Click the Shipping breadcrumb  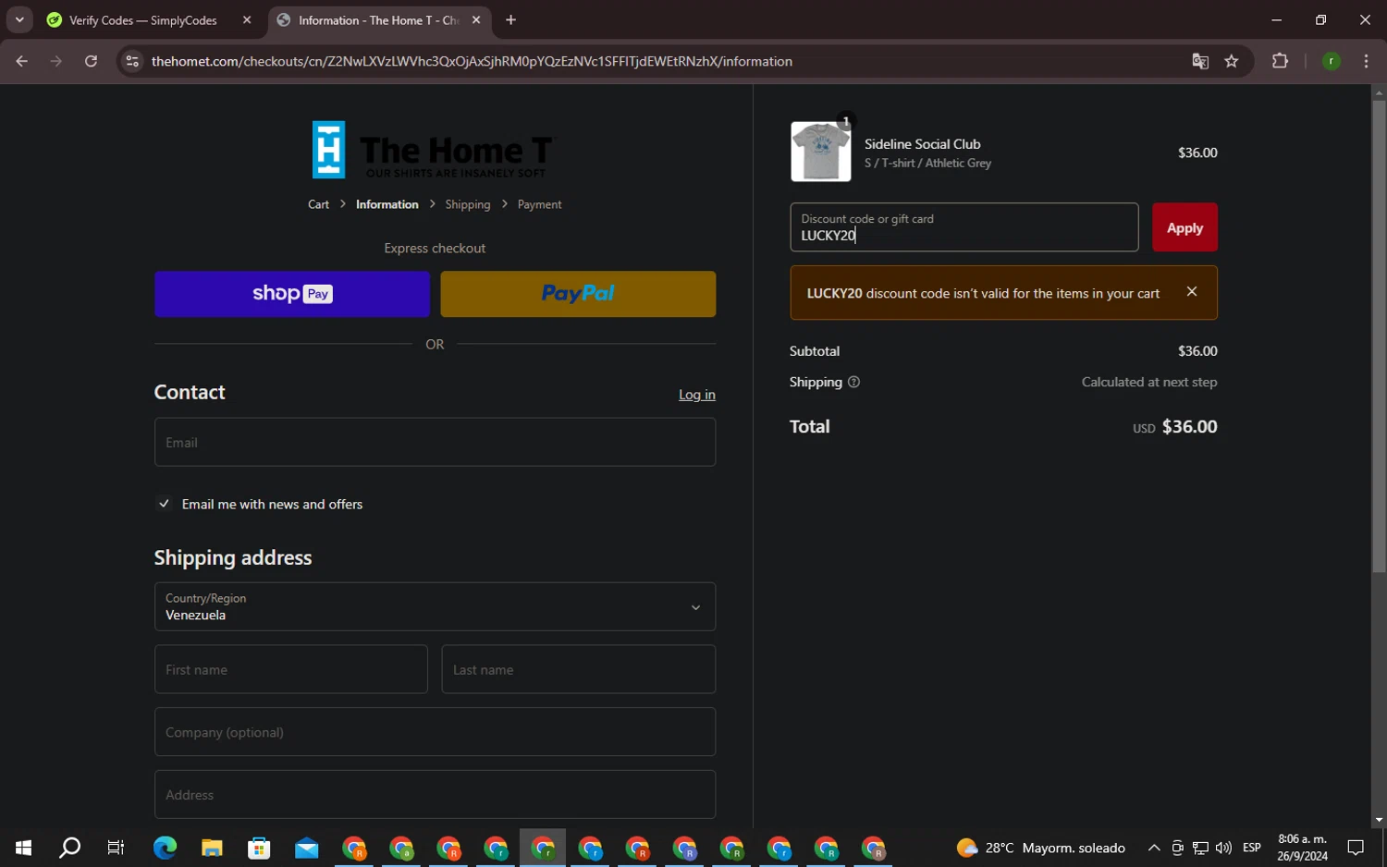pyautogui.click(x=468, y=204)
